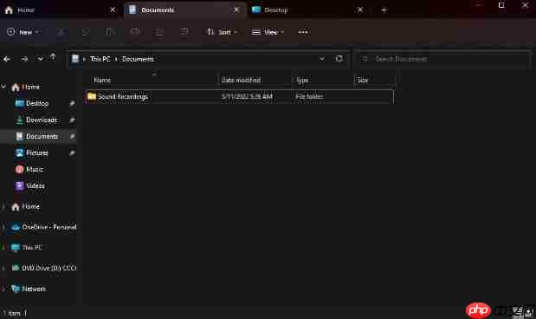Sort by Name column header
This screenshot has height=319, width=536.
point(102,80)
